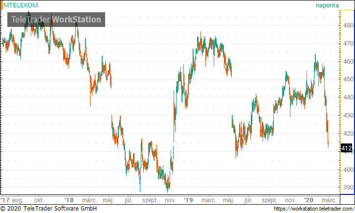This screenshot has width=355, height=213.
Task: Click the 470 price axis label
Action: pos(348,43)
